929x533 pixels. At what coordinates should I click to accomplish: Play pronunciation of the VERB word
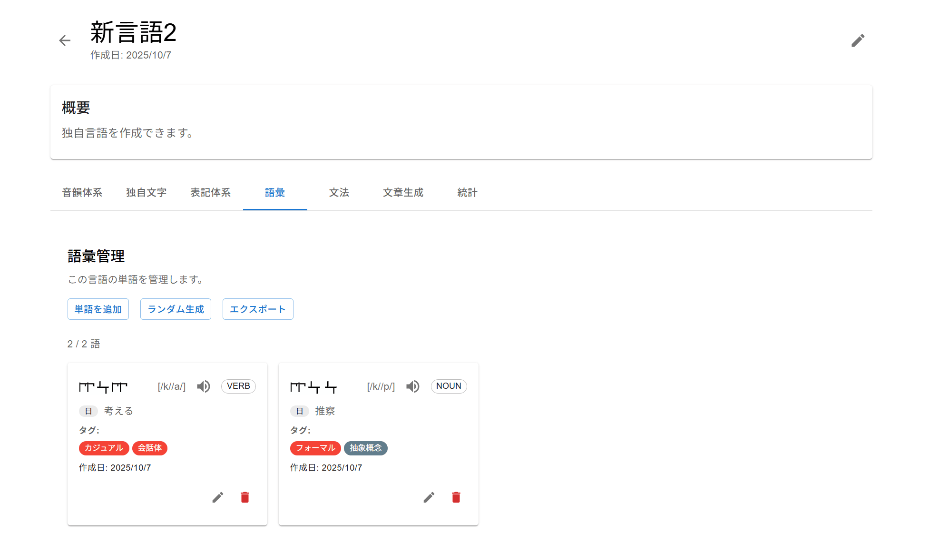pos(204,386)
